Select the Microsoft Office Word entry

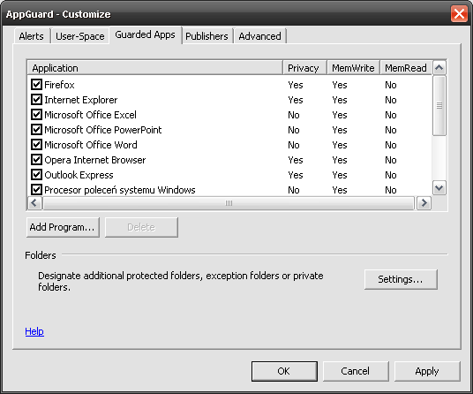coord(91,145)
